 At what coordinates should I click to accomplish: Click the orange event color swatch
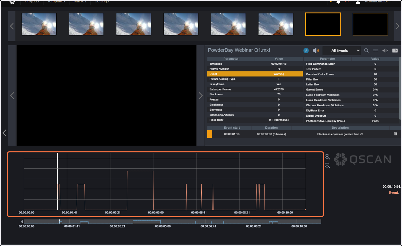tap(210, 134)
